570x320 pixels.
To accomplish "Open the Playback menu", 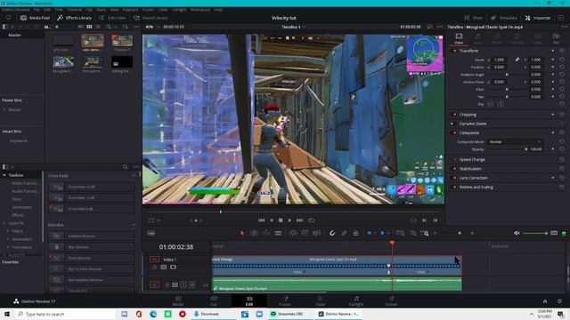I will (130, 10).
